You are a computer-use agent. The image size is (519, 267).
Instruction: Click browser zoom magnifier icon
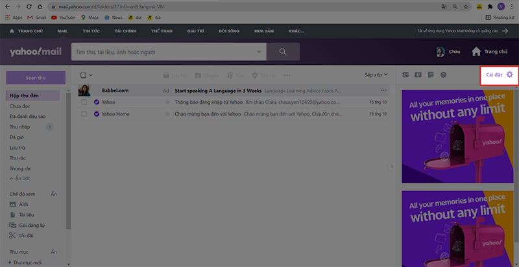coord(455,6)
